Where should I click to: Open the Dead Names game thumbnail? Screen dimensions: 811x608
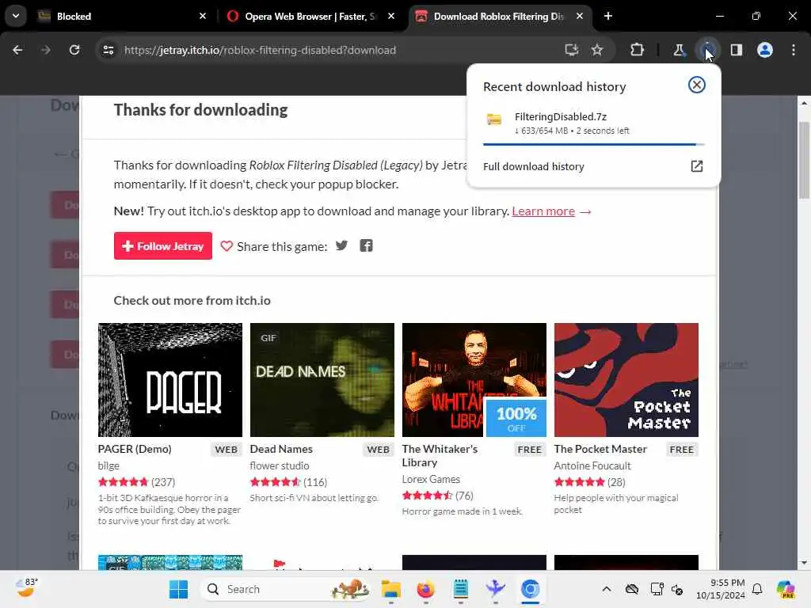322,380
